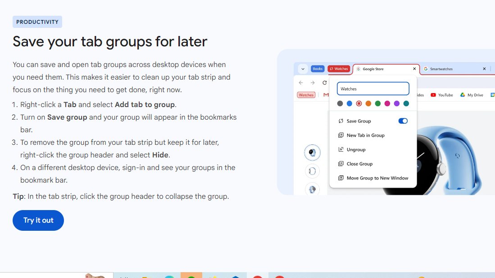
Task: Click the Try it out button
Action: pos(38,220)
